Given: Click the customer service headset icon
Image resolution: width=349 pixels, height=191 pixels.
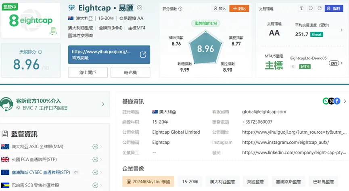Looking at the screenshot, I should pos(6,104).
